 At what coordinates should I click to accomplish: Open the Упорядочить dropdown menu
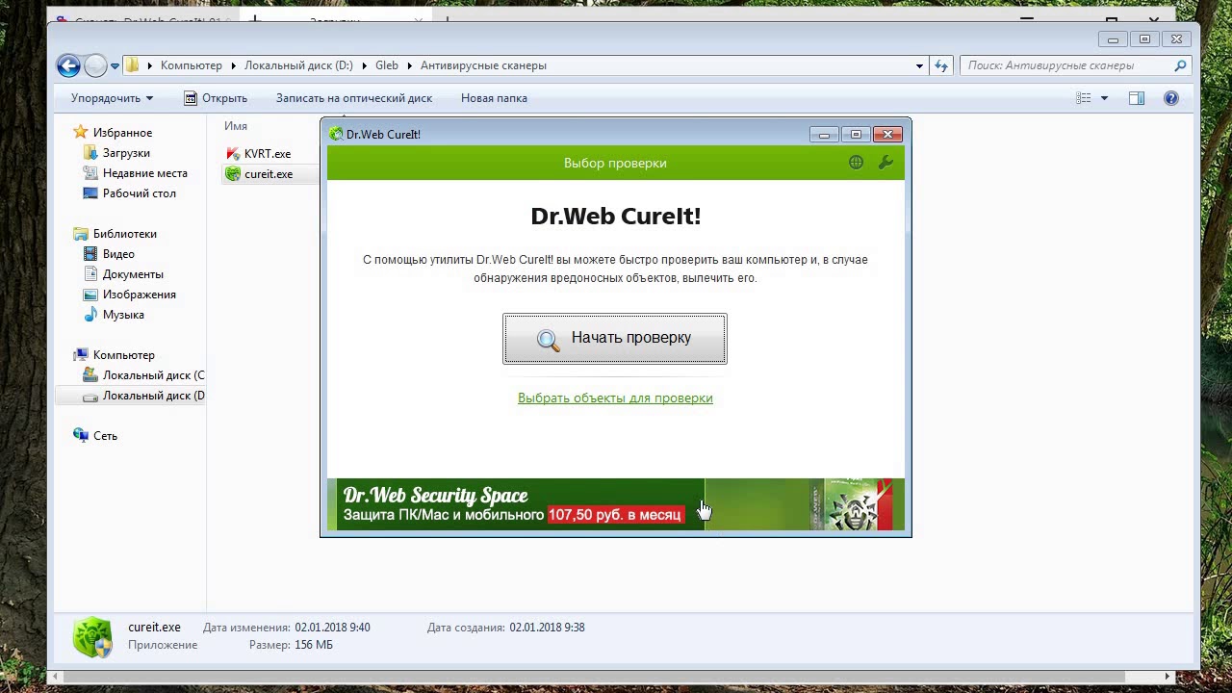click(112, 98)
